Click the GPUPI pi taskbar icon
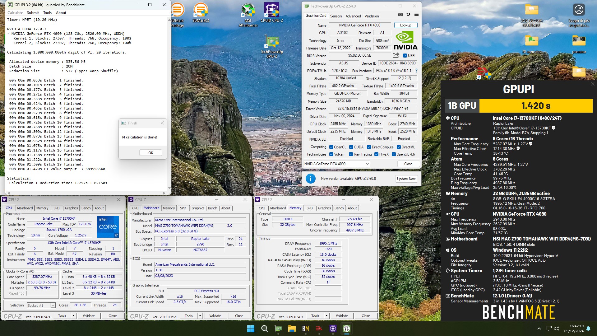The height and width of the screenshot is (336, 597). click(x=346, y=329)
